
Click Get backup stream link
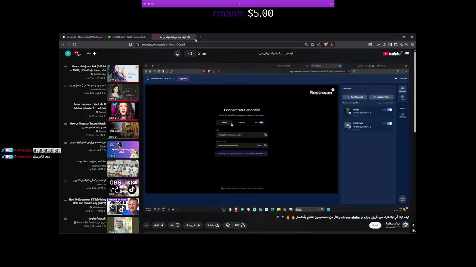[x=254, y=154]
